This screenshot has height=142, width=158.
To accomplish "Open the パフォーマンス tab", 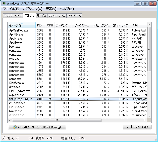I will (57, 16).
